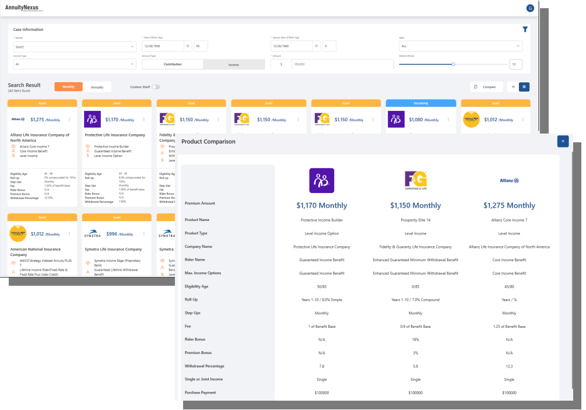This screenshot has height=410, width=586.
Task: Open the kebab menu on the $996 Symetra card
Action: tap(144, 234)
